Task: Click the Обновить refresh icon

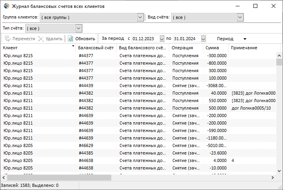Action: (70, 39)
